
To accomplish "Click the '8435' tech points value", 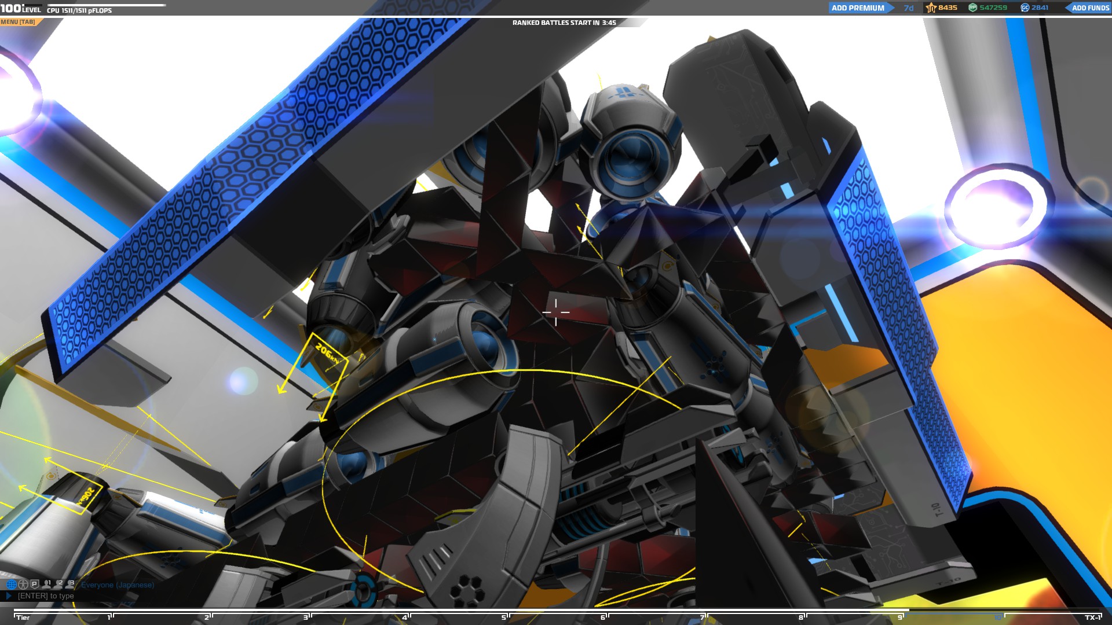I will tap(948, 8).
